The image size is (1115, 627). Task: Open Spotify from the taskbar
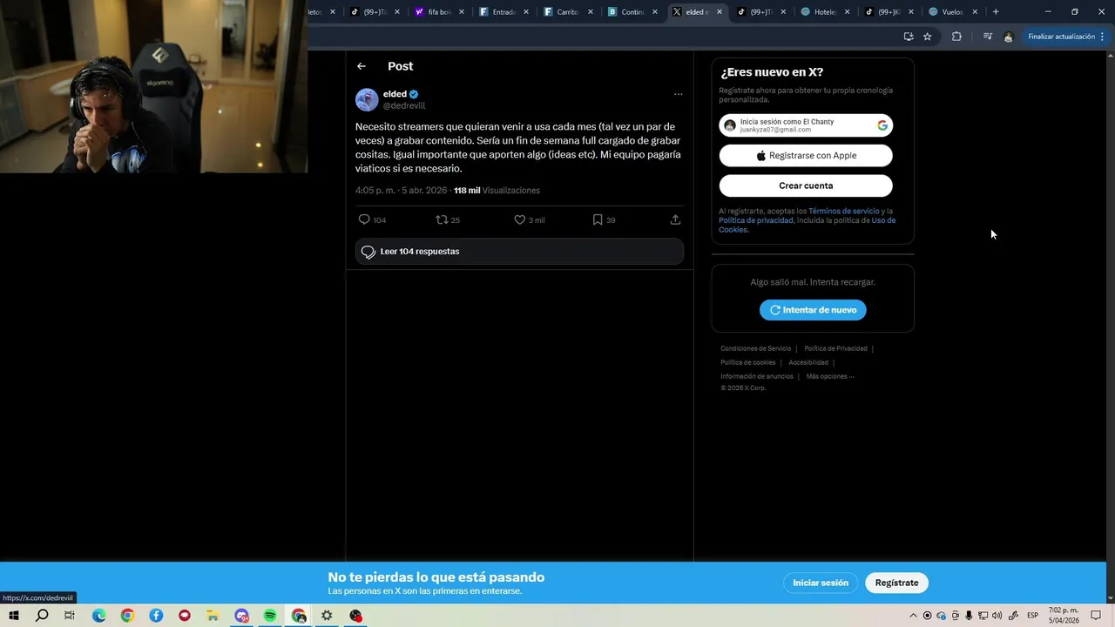[x=270, y=616]
